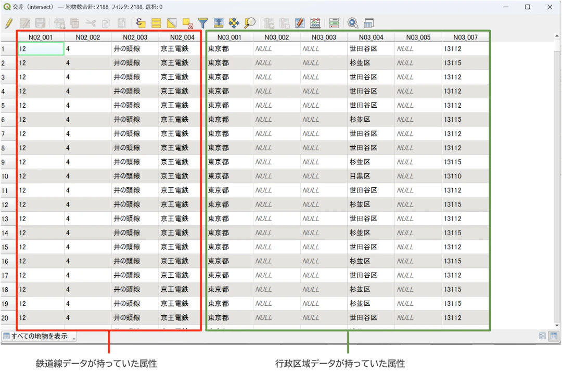Click the N03_004 column header
Screen dimensions: 562x373
(x=371, y=37)
